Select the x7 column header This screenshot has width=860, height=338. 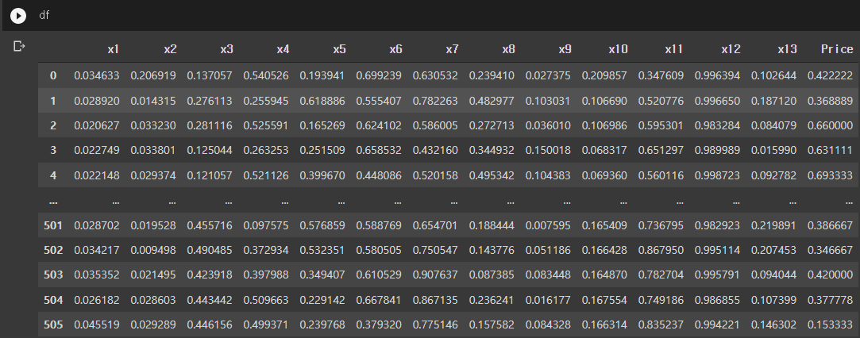pos(452,49)
